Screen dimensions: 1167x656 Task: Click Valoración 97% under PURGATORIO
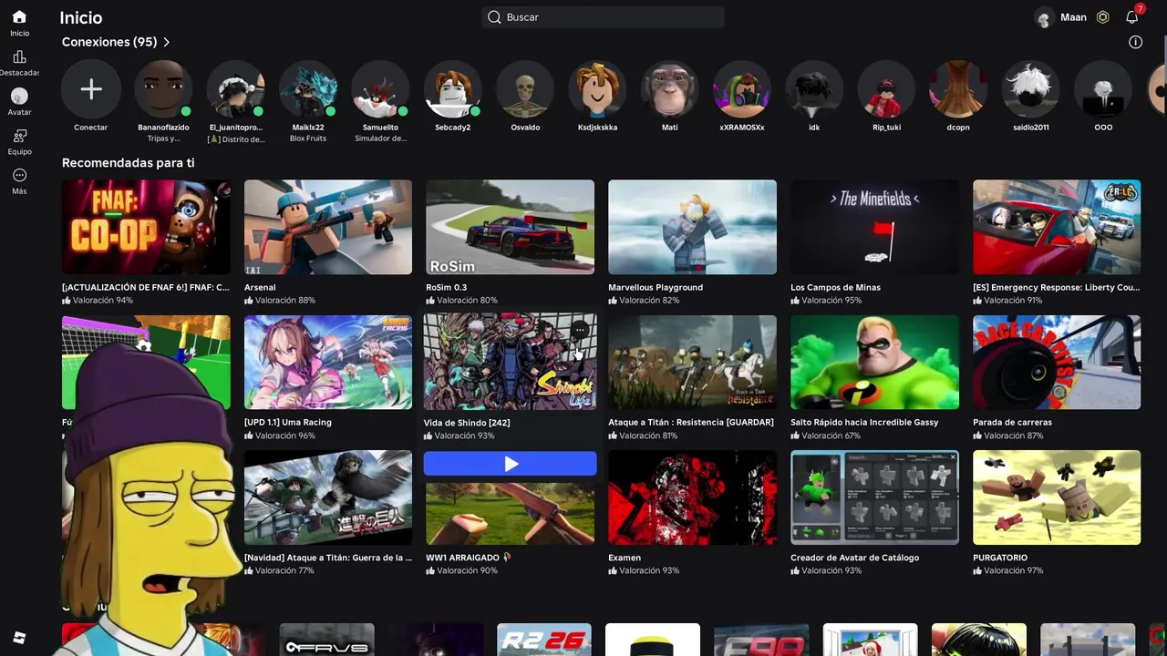point(1007,570)
